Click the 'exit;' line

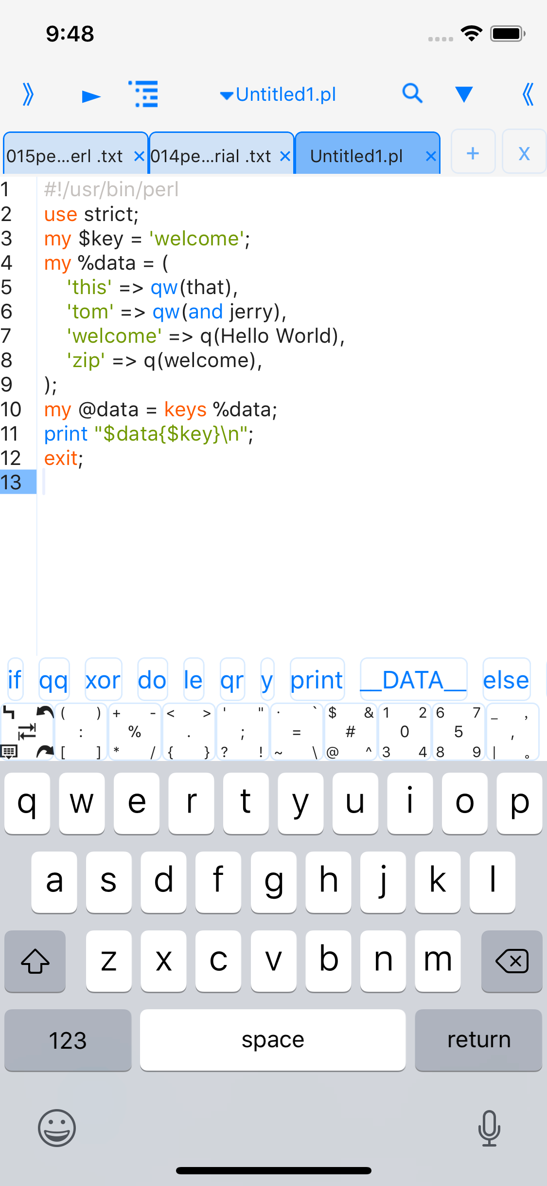click(x=64, y=458)
